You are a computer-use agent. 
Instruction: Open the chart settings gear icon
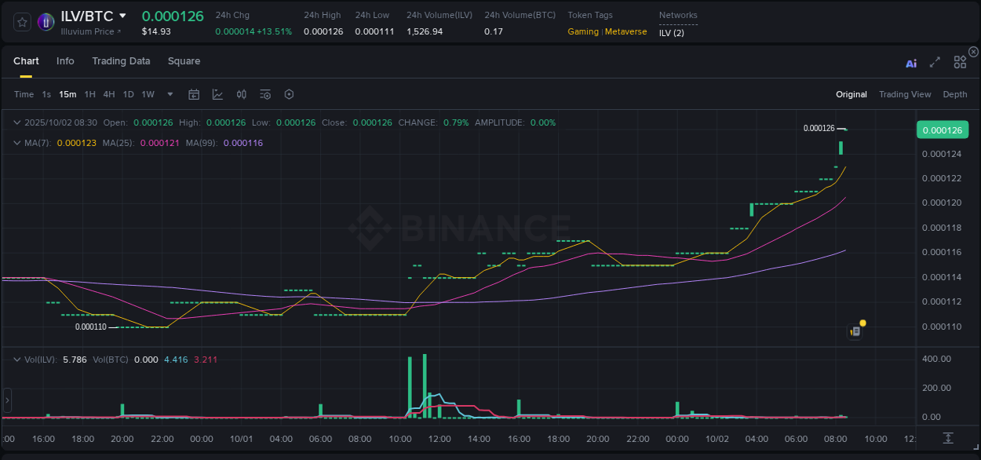[289, 94]
